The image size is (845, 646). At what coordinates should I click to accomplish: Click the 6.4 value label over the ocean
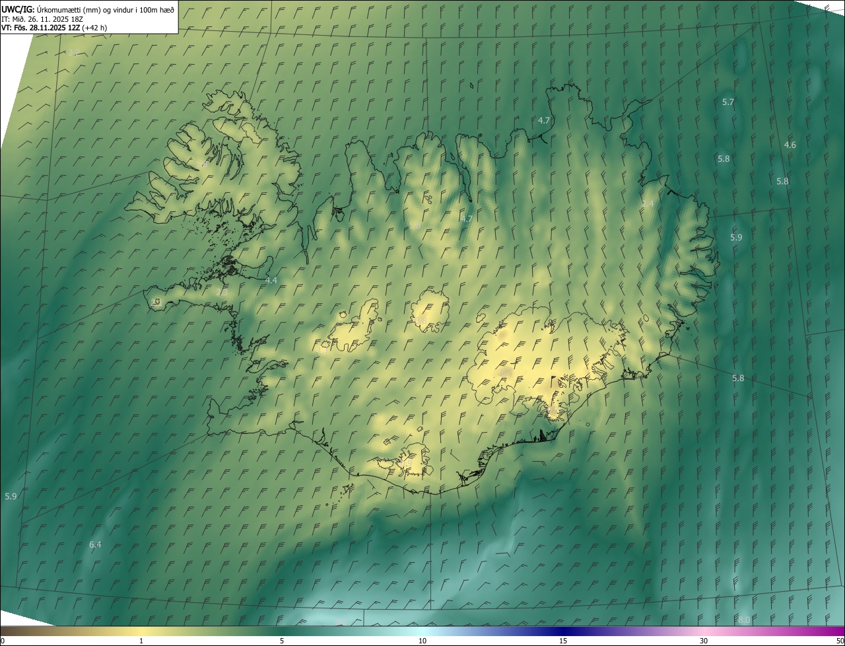[x=95, y=545]
